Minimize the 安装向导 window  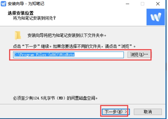pyautogui.click(x=127, y=4)
